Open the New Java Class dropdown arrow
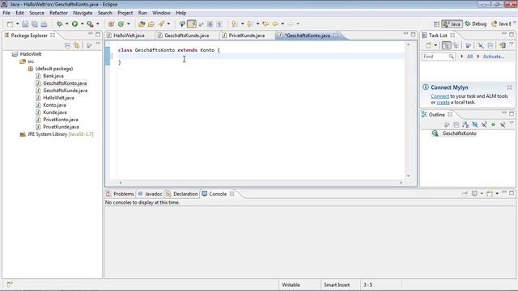Image resolution: width=518 pixels, height=291 pixels. (x=129, y=24)
